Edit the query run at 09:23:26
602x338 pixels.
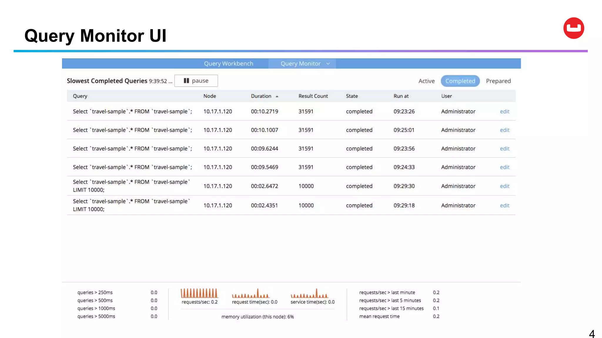[504, 111]
